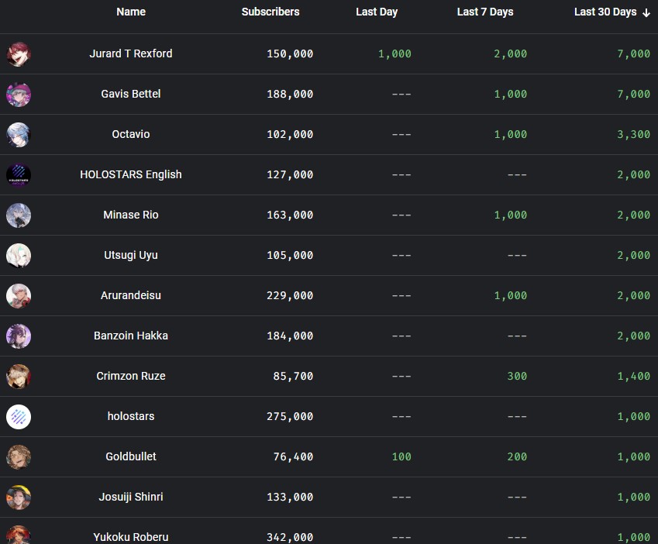Open Crimzon Ruze's avatar icon
Screen dimensions: 658x544
tap(19, 377)
